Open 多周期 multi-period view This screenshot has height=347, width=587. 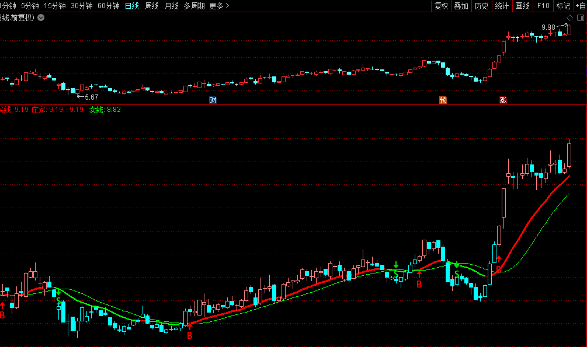coord(194,6)
